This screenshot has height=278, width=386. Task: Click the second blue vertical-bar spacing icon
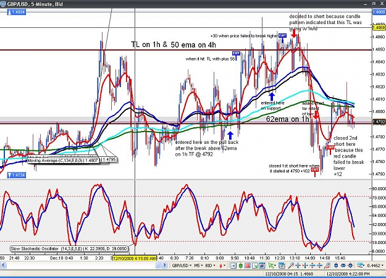point(305,266)
